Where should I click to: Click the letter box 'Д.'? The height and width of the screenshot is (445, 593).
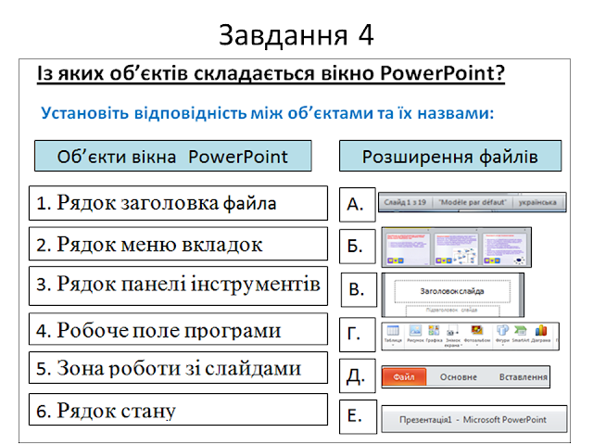358,375
